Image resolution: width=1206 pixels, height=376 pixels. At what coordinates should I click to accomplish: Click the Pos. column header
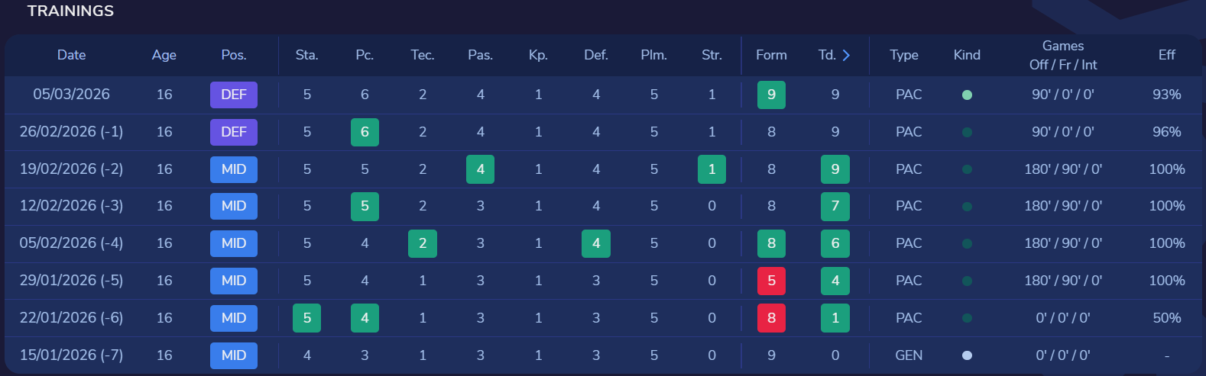234,55
